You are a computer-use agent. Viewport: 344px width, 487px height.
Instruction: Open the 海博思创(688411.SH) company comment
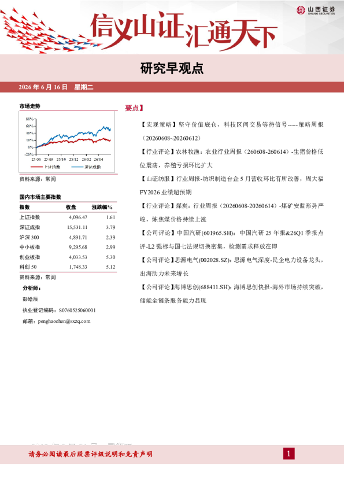[x=232, y=293]
